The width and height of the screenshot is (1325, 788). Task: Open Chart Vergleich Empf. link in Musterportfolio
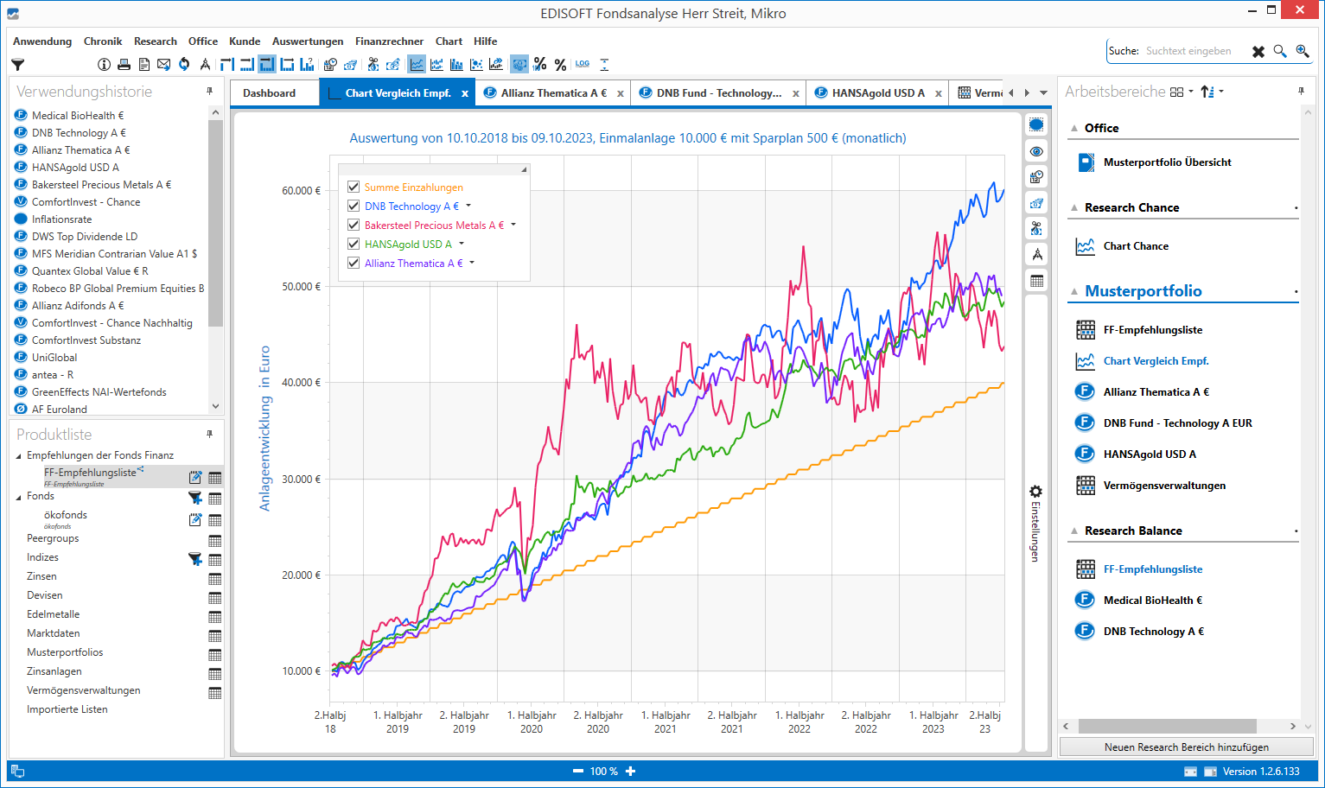click(1156, 361)
